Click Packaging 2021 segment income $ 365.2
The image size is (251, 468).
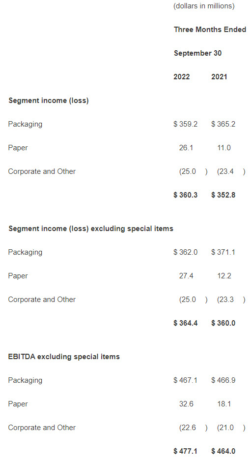point(223,124)
